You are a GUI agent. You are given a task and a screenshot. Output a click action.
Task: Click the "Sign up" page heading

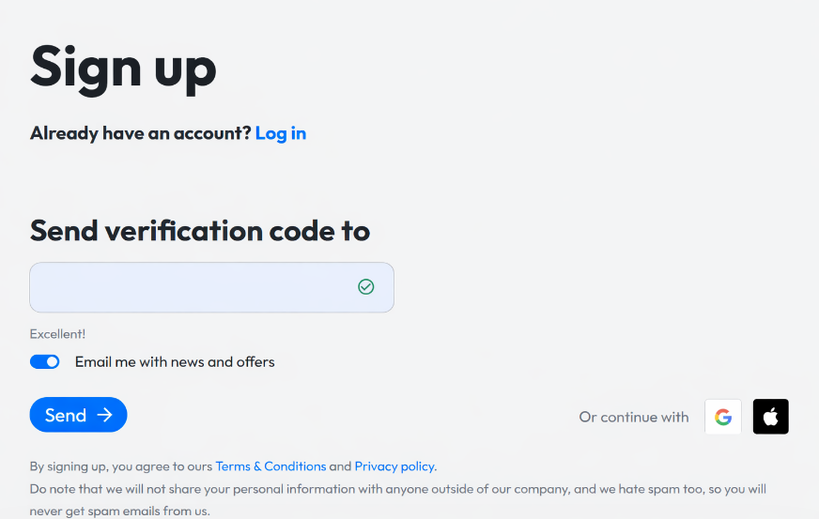click(x=123, y=67)
